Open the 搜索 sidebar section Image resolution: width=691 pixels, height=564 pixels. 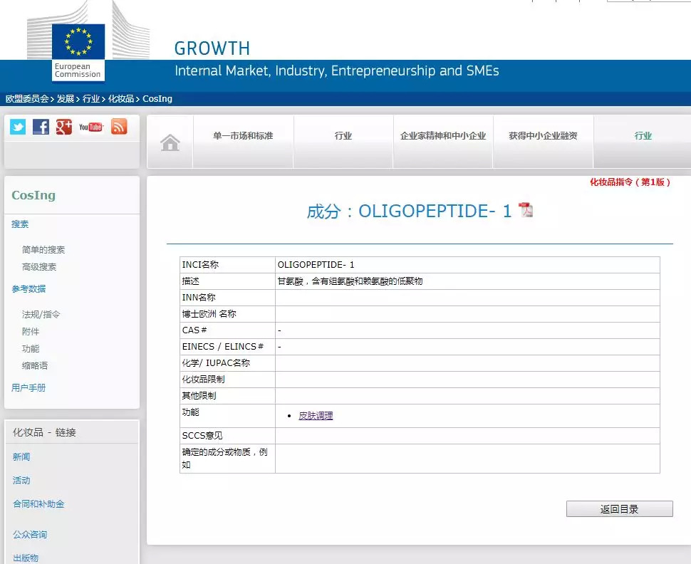[20, 224]
